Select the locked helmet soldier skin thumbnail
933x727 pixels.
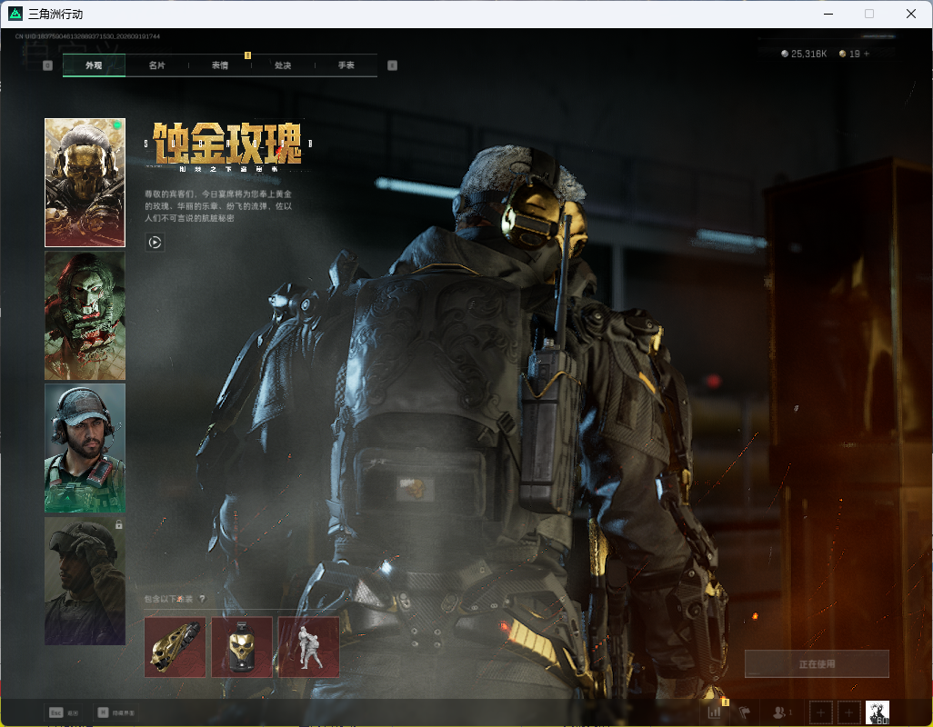pyautogui.click(x=85, y=581)
